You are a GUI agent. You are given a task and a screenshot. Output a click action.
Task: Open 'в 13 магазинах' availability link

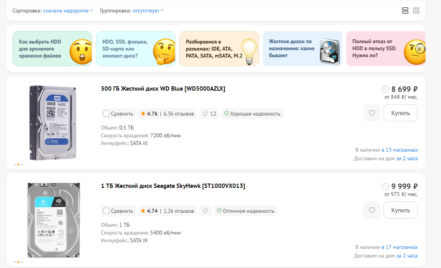click(400, 150)
